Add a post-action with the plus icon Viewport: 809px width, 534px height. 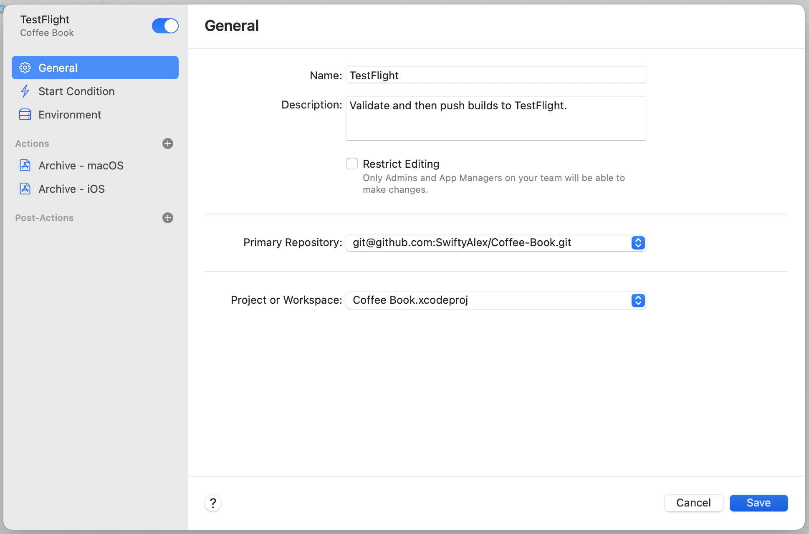pos(168,218)
